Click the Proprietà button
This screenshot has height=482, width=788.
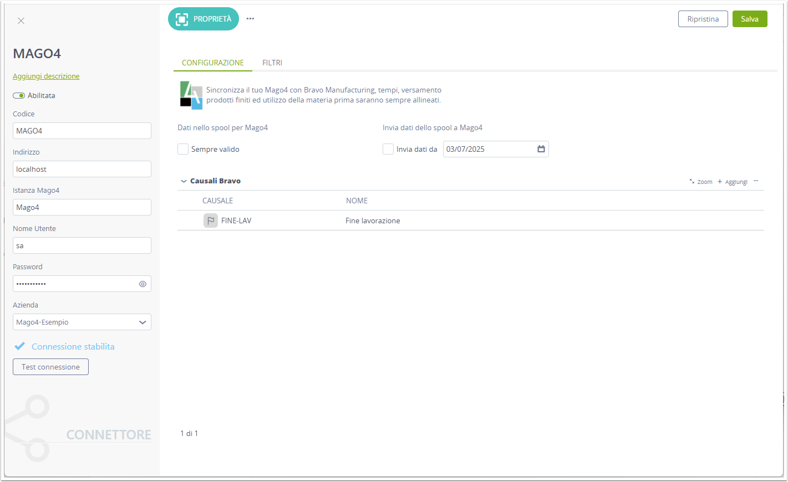[204, 19]
